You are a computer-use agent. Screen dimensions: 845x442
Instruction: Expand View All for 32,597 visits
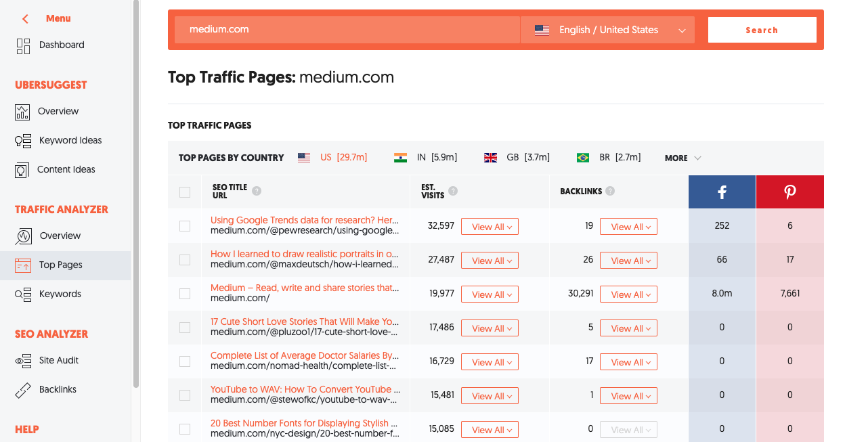tap(490, 227)
